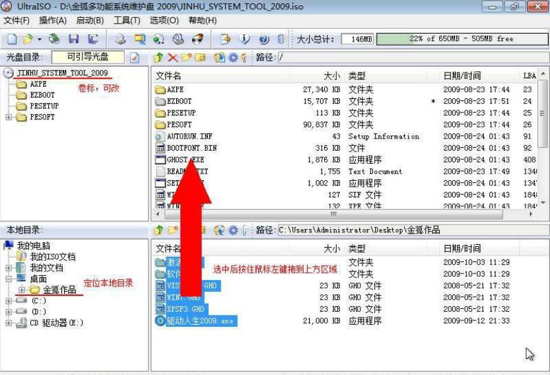550x375 pixels.
Task: Click the Make CD/DVD image icon
Action: click(121, 39)
